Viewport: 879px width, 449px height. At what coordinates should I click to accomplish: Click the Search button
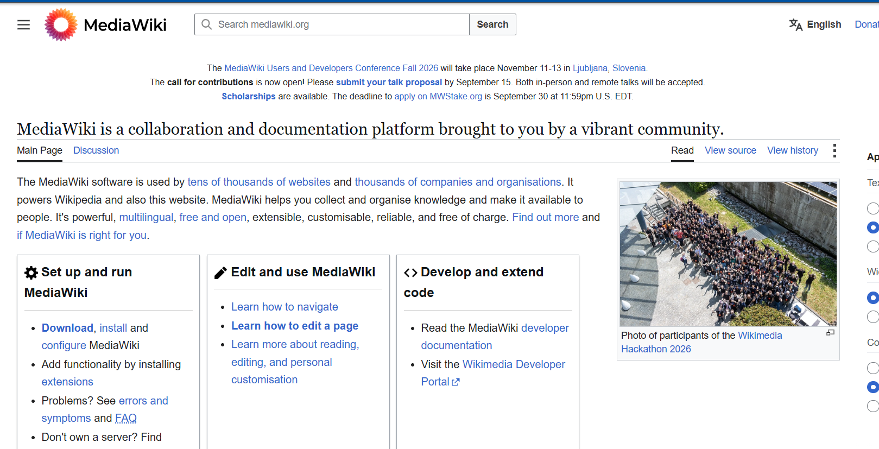492,24
